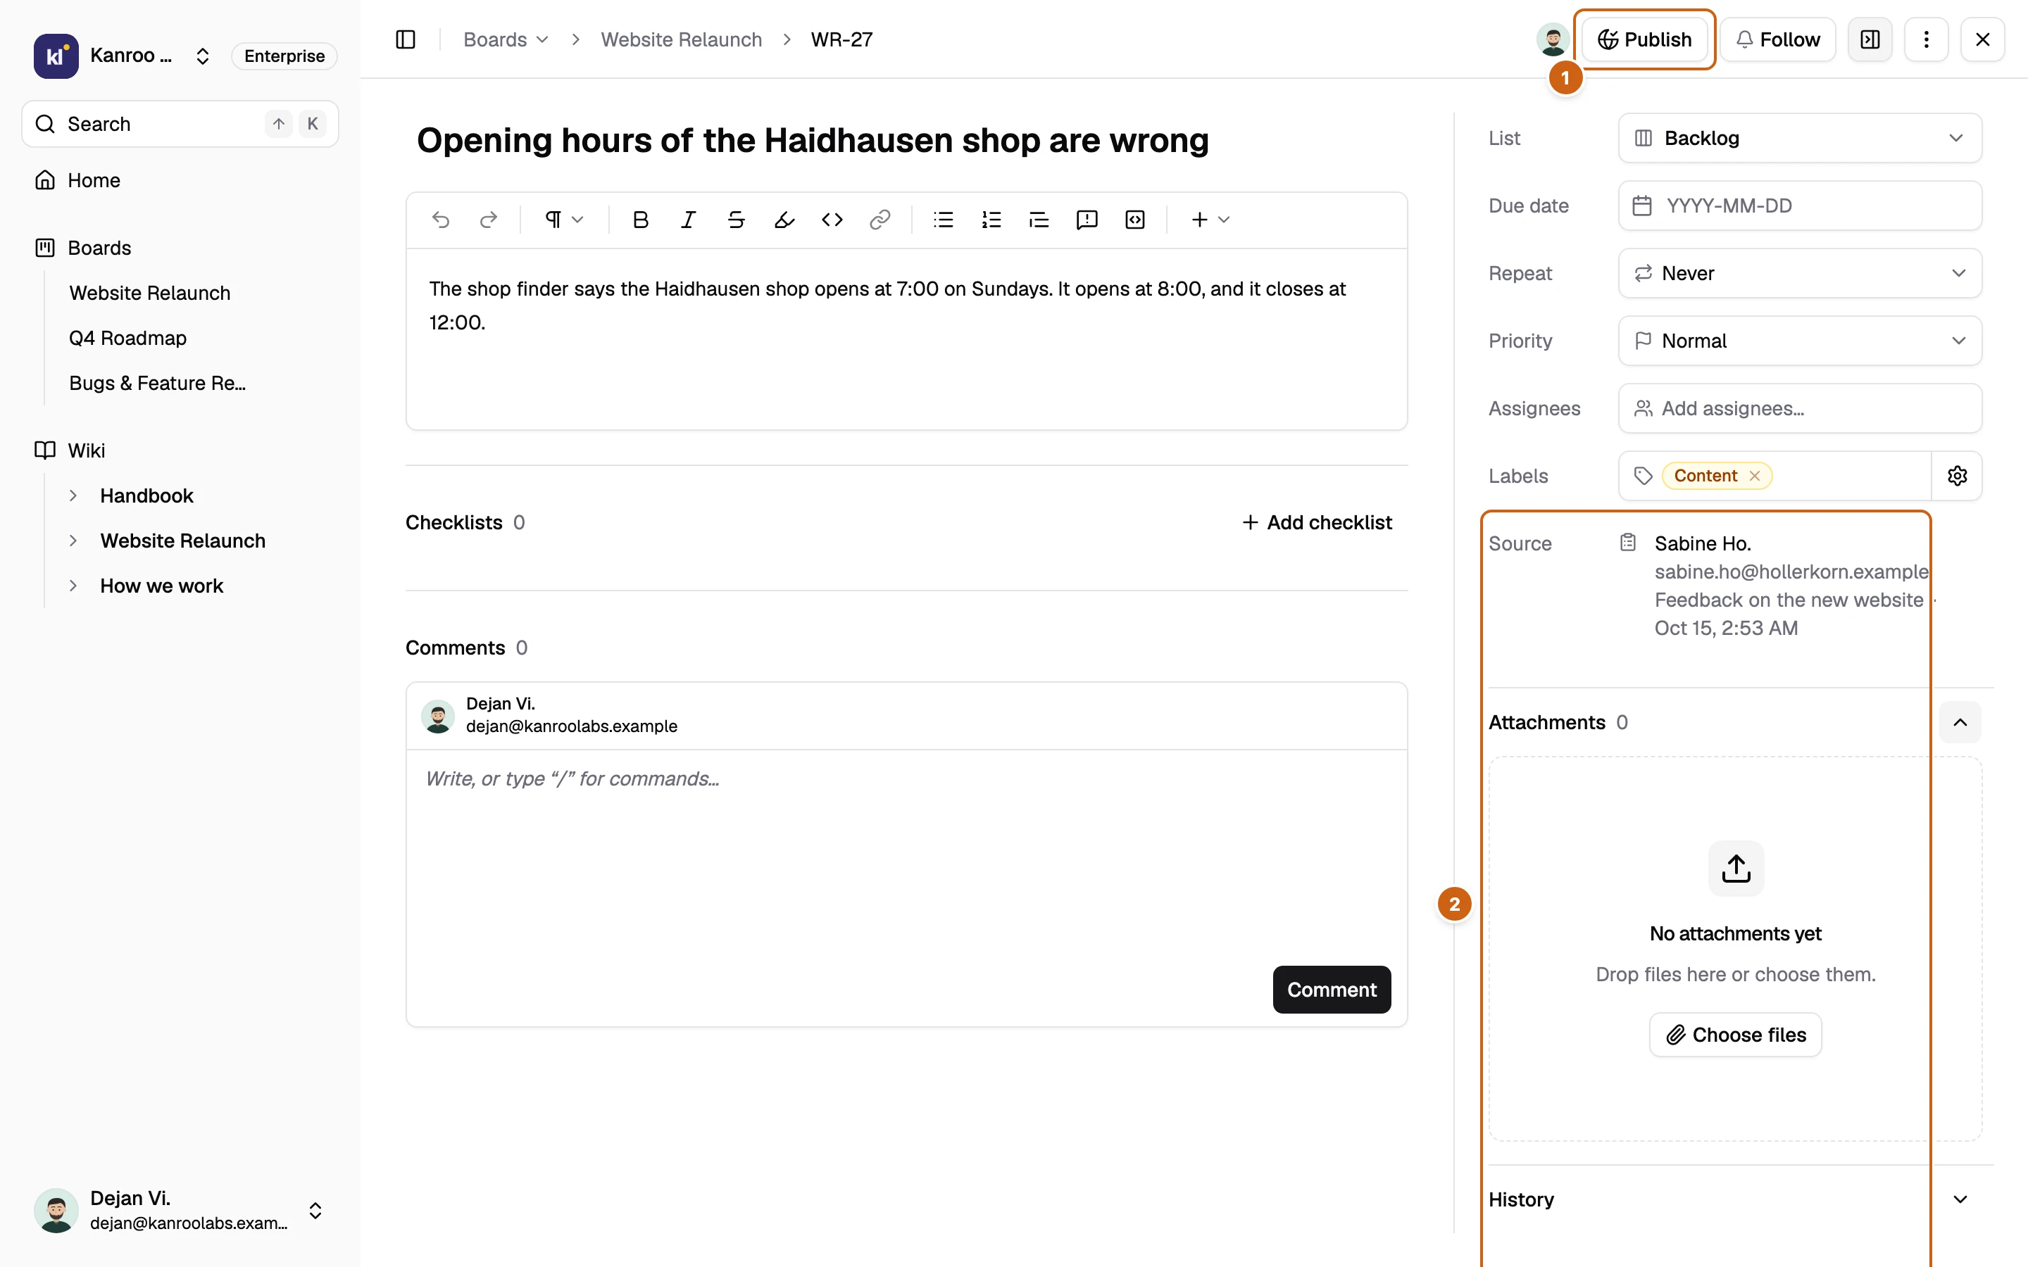Apply italic formatting in toolbar

pos(688,220)
